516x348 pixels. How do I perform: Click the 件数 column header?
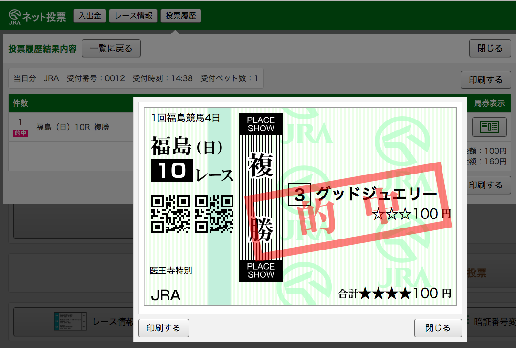tap(21, 103)
